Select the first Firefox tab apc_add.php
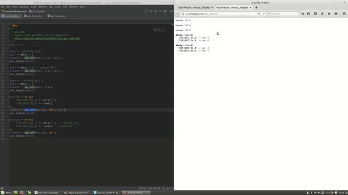Image resolution: width=348 pixels, height=195 pixels. point(194,8)
